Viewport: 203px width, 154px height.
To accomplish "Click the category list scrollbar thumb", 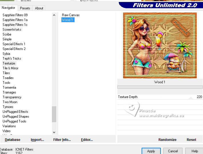I will pos(54,114).
